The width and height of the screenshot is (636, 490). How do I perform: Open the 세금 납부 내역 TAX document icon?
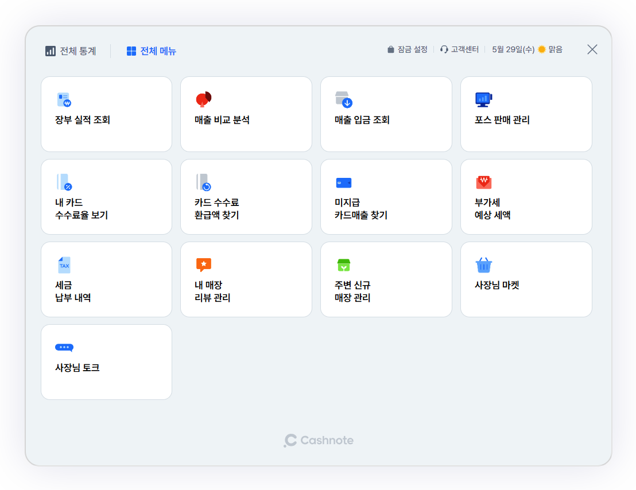pyautogui.click(x=64, y=265)
